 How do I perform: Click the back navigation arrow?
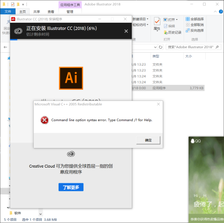(x=5, y=47)
